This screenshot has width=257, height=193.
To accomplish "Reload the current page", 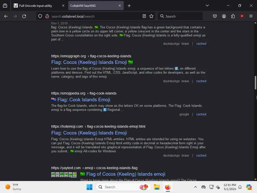I will click(x=24, y=16).
